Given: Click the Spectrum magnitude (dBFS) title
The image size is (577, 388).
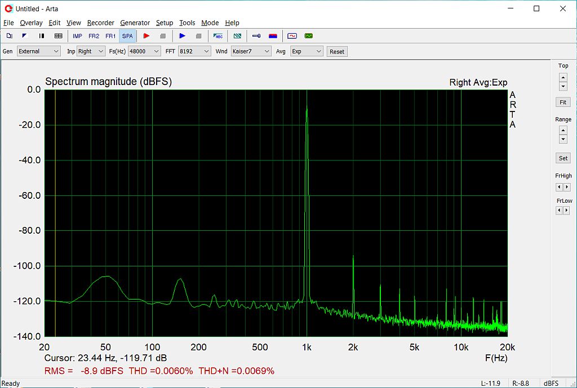Looking at the screenshot, I should tap(109, 82).
